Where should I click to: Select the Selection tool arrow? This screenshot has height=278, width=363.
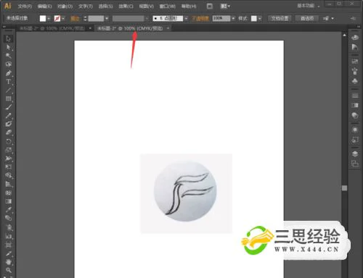pos(8,38)
